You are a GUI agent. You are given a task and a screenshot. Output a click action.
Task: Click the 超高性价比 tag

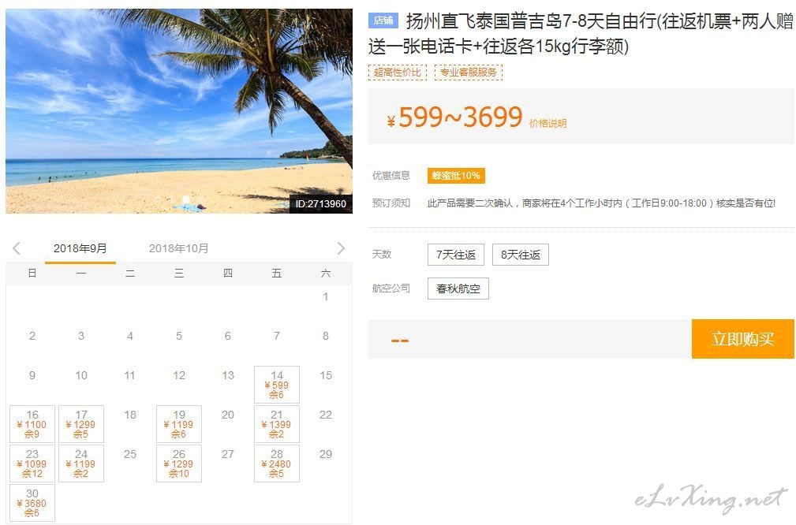point(398,73)
